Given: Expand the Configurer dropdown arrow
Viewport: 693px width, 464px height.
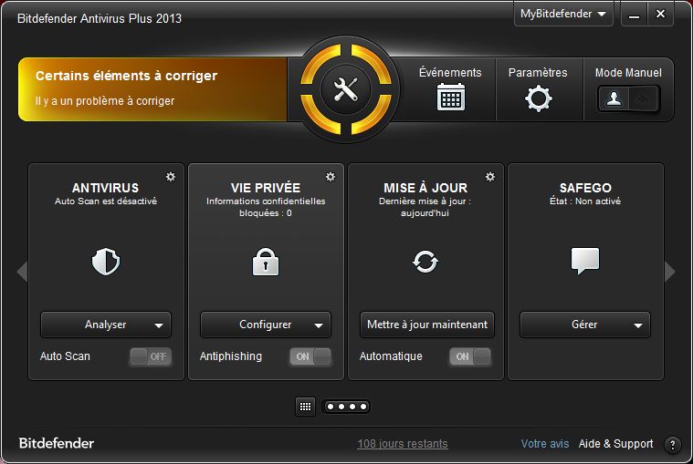Looking at the screenshot, I should pyautogui.click(x=319, y=325).
